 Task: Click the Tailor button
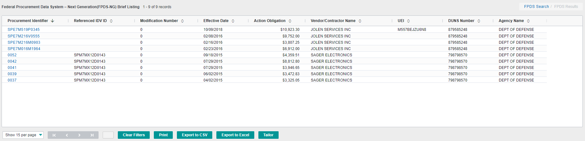(x=268, y=135)
